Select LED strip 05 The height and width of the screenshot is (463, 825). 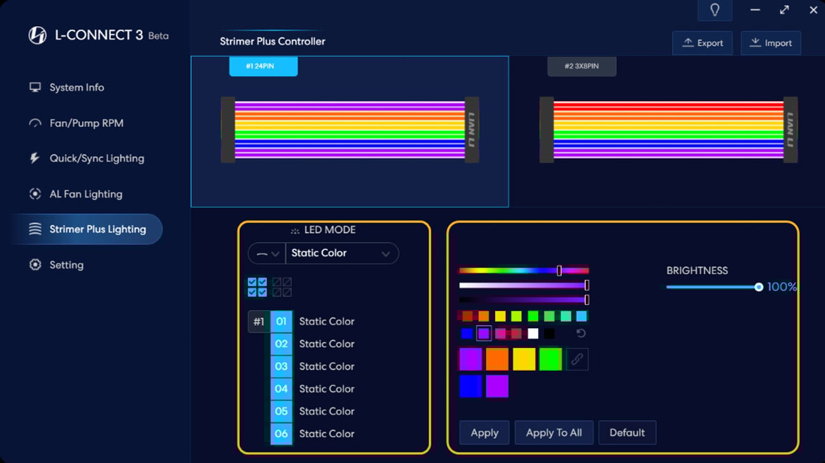[x=281, y=411]
